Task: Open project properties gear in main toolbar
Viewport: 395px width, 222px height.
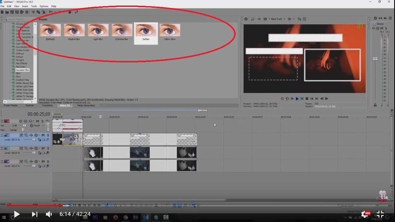Action: point(27,12)
